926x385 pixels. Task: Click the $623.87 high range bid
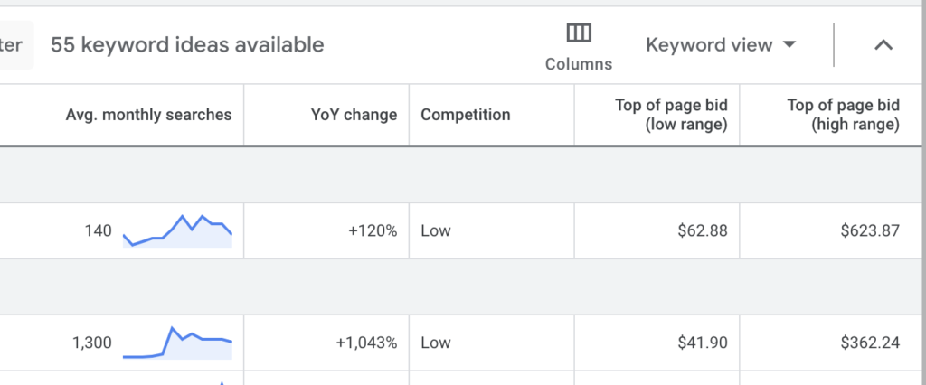tap(870, 230)
